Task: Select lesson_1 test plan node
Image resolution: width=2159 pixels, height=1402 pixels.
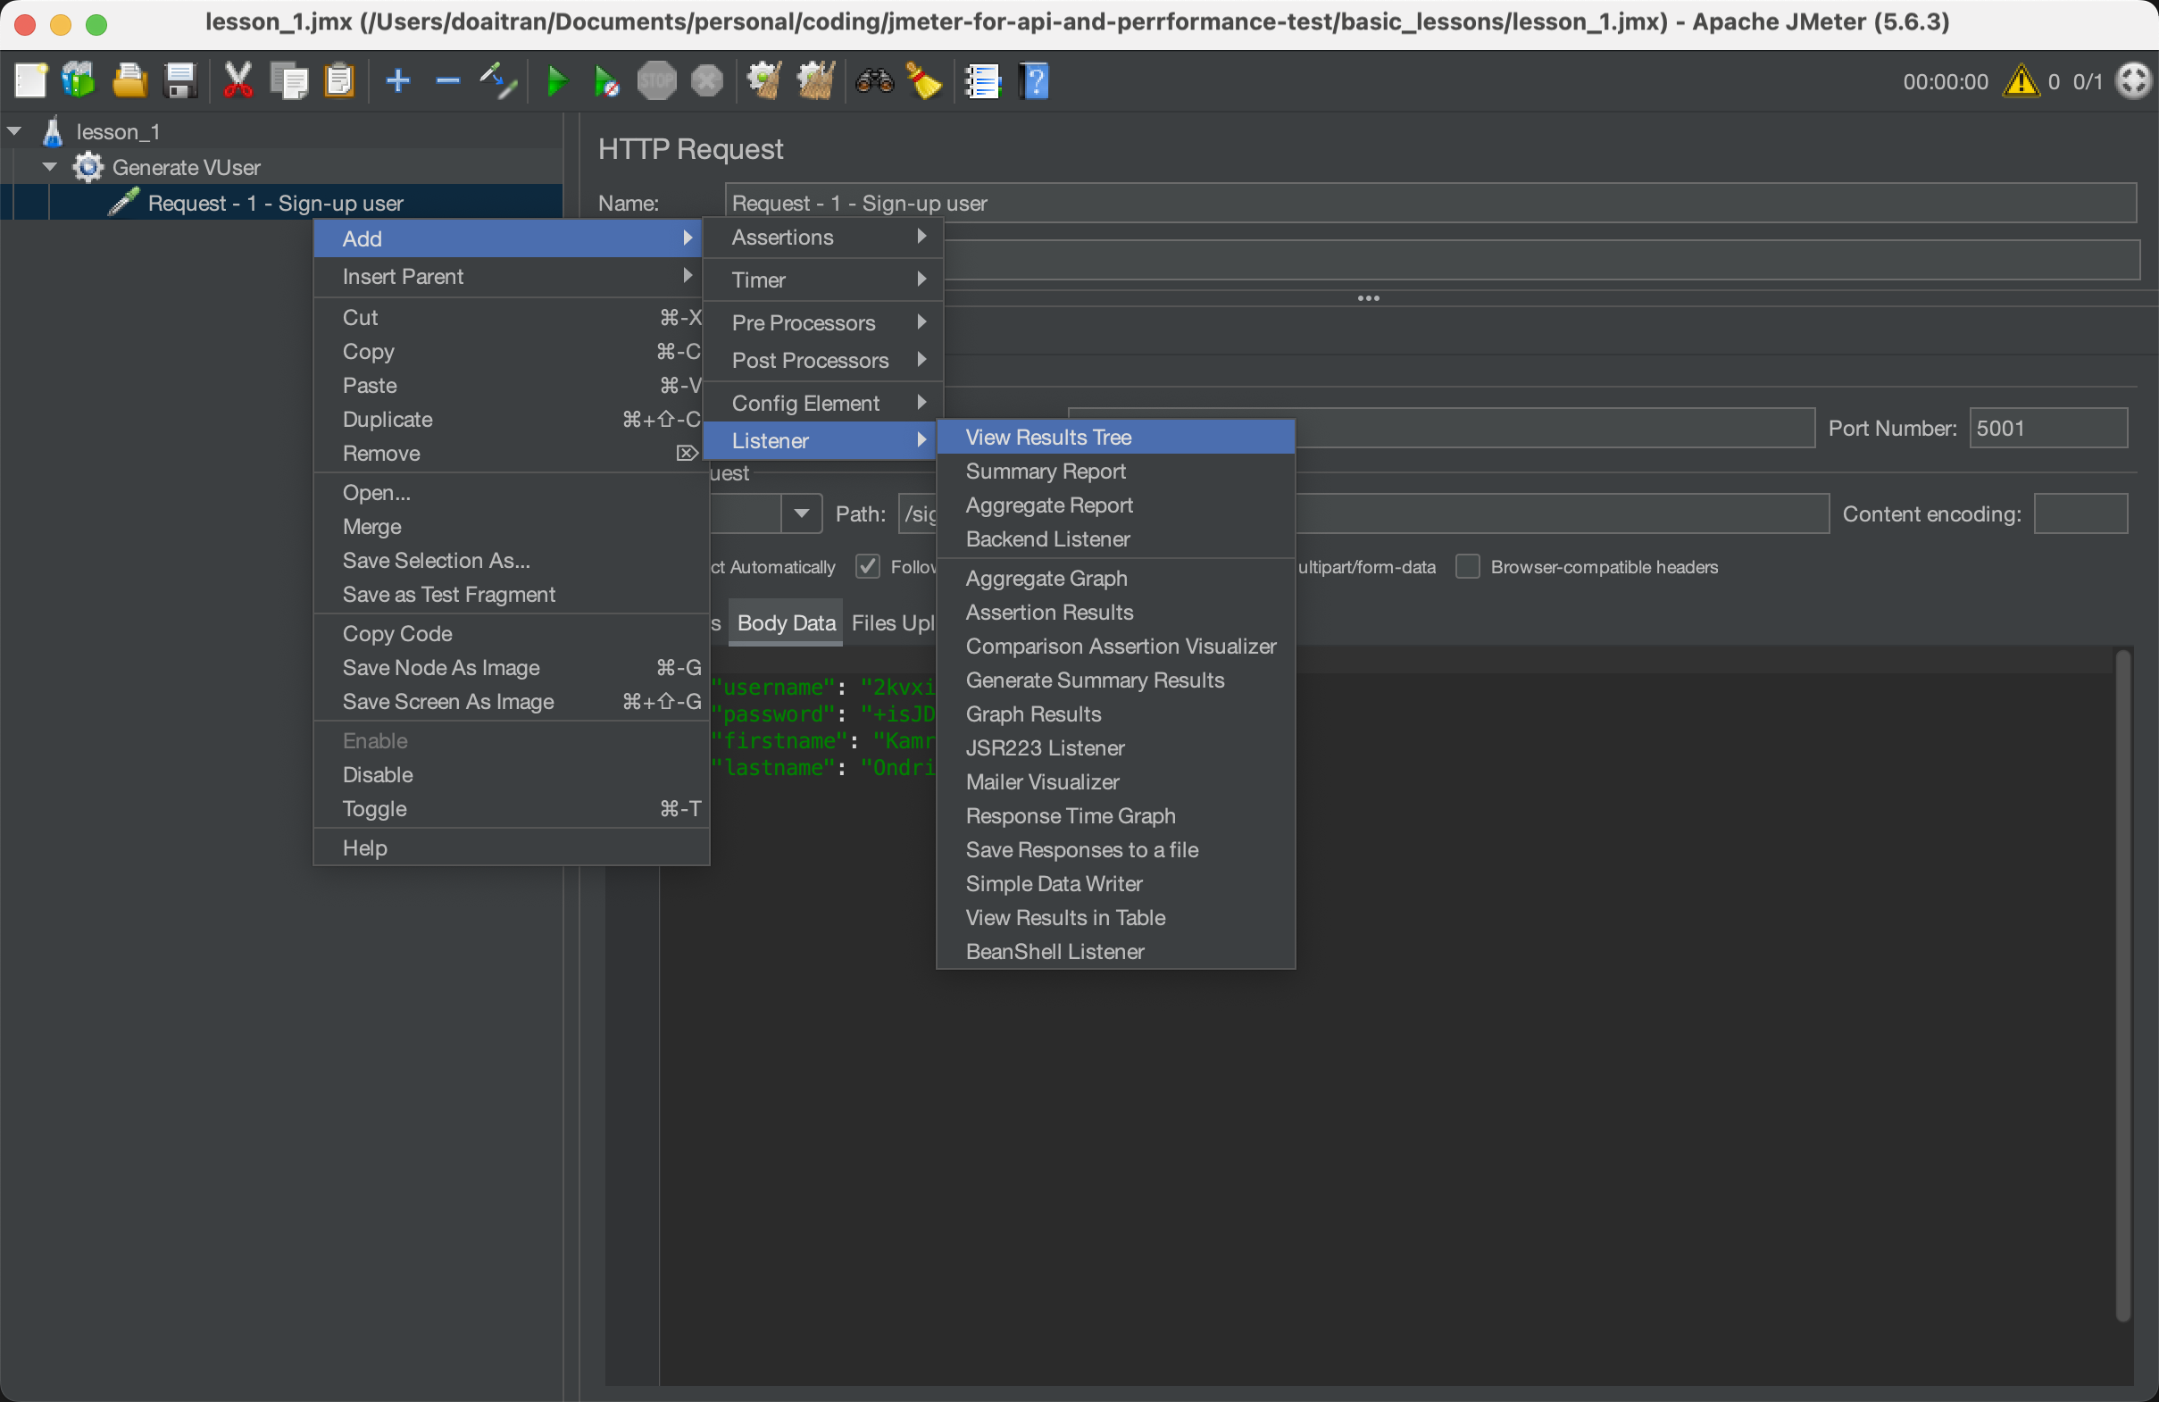Action: tap(118, 131)
